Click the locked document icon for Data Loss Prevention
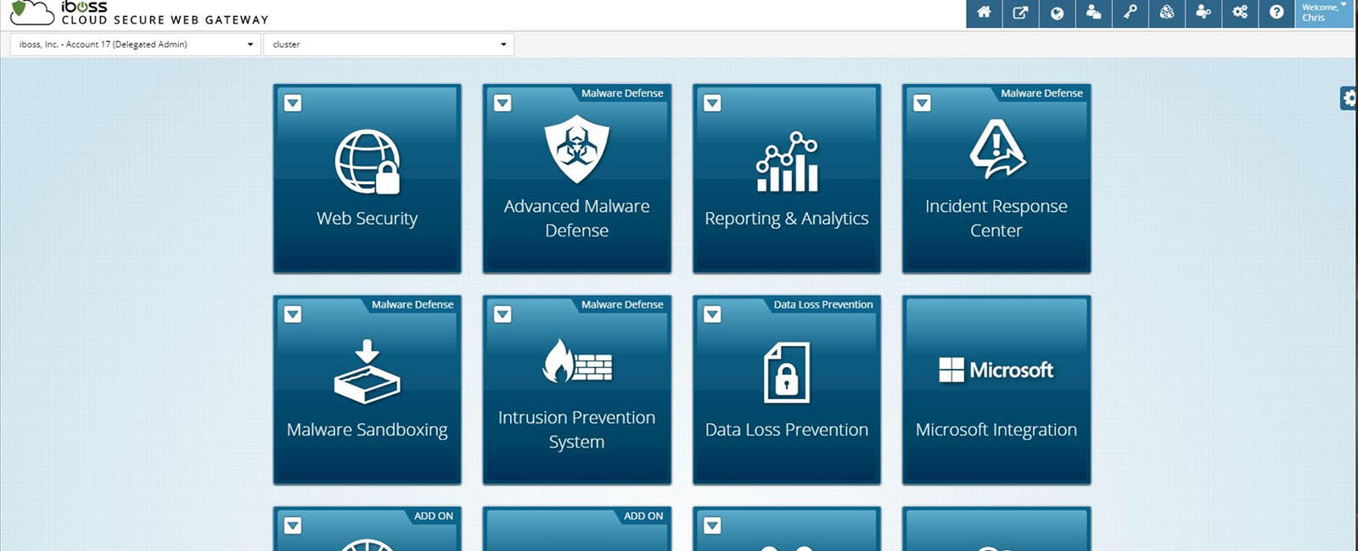The image size is (1358, 551). tap(787, 372)
